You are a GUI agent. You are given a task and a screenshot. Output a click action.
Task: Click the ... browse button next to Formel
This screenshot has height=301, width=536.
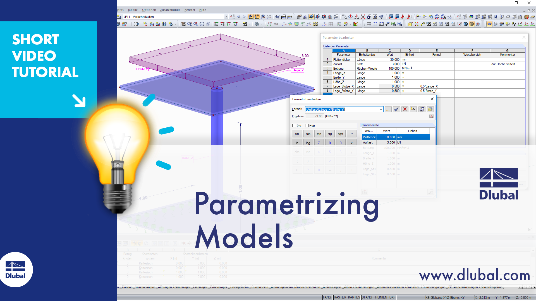click(388, 109)
